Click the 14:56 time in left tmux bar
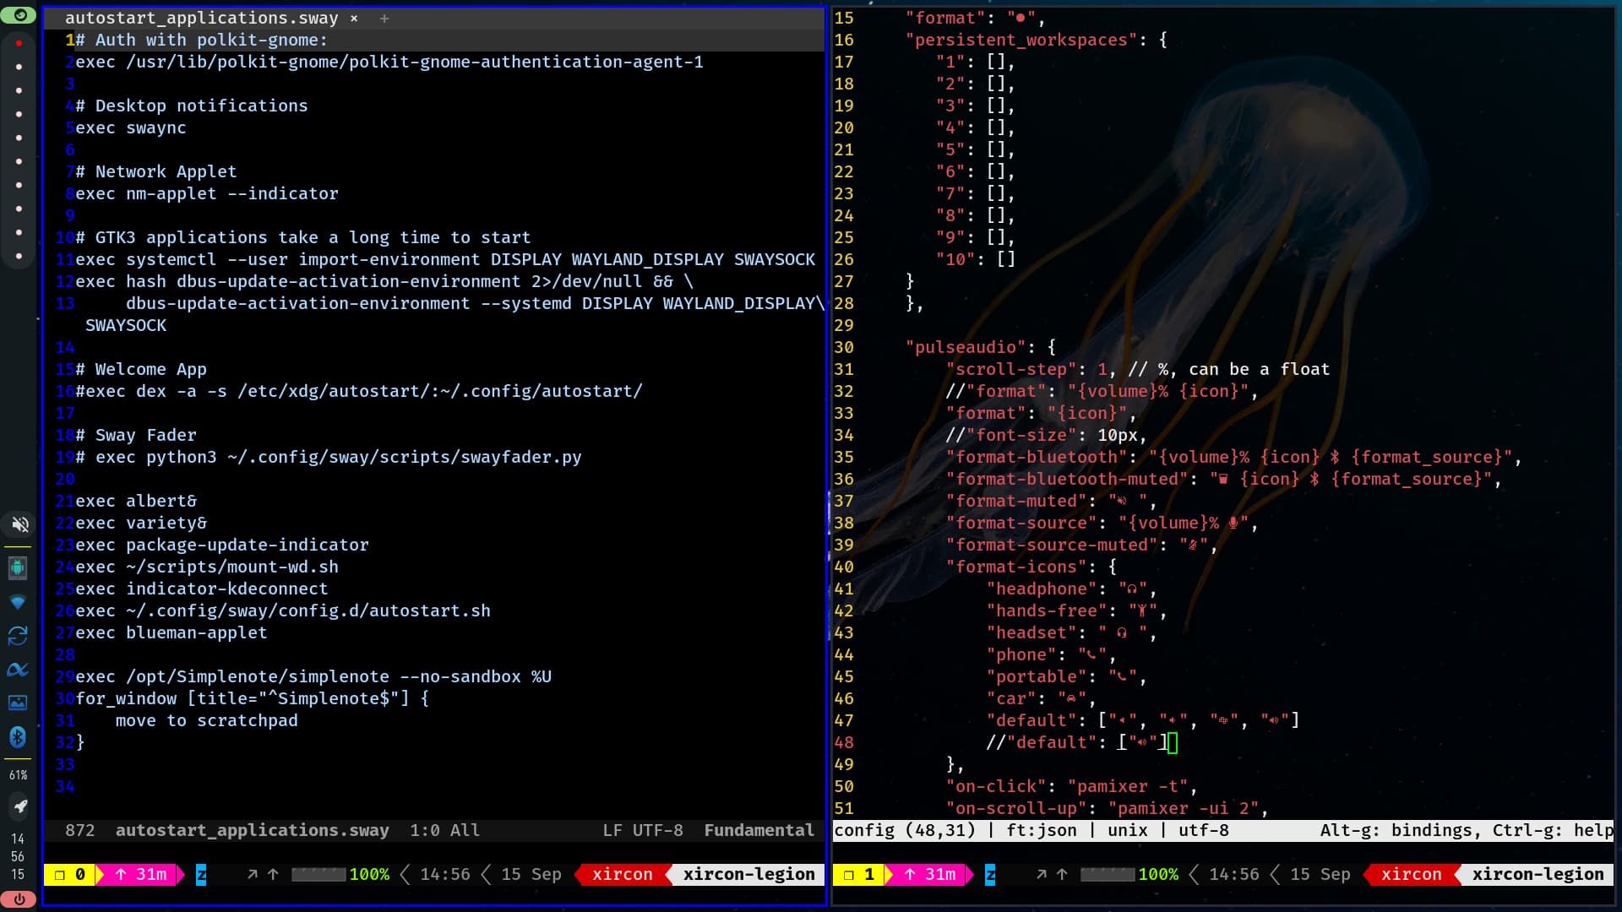1622x912 pixels. coord(445,874)
